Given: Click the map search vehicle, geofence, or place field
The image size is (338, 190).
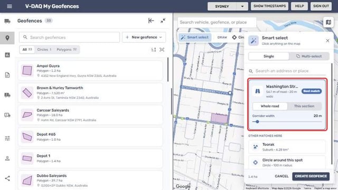Looking at the screenshot, I should (x=217, y=22).
